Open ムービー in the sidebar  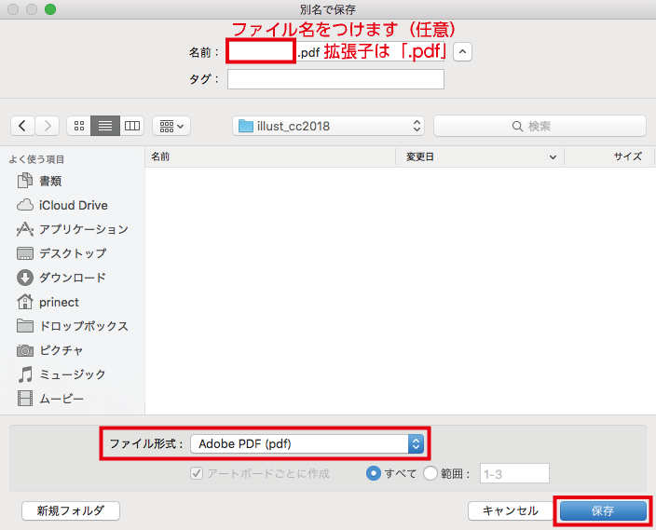click(x=50, y=399)
